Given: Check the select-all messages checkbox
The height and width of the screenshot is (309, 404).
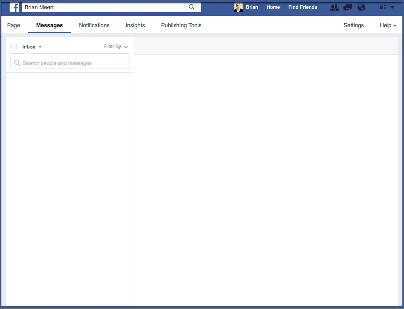Looking at the screenshot, I should pos(14,46).
